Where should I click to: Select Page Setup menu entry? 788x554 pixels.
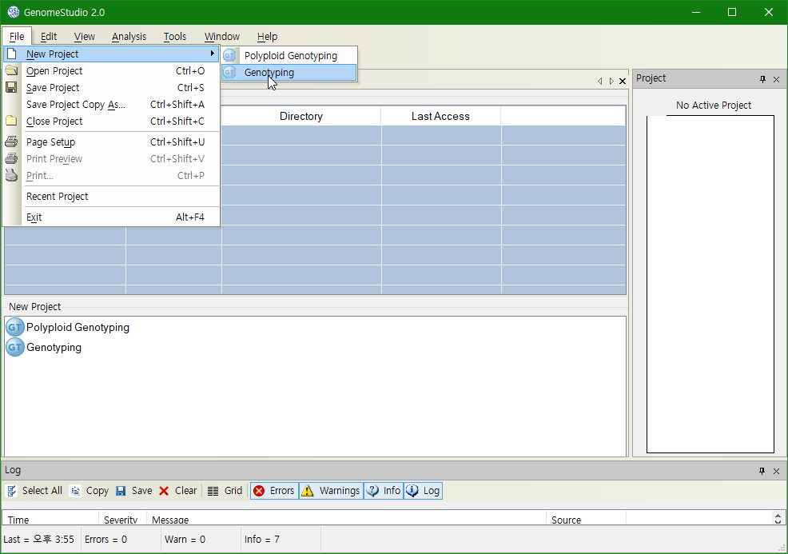tap(112, 141)
